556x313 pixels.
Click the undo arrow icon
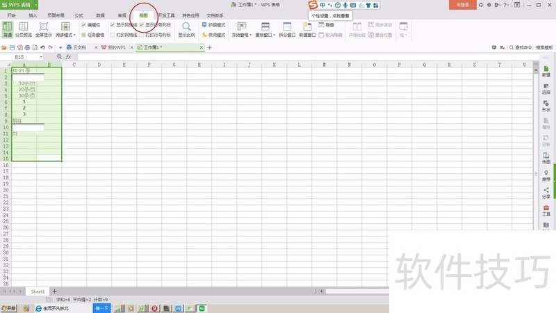pyautogui.click(x=42, y=47)
